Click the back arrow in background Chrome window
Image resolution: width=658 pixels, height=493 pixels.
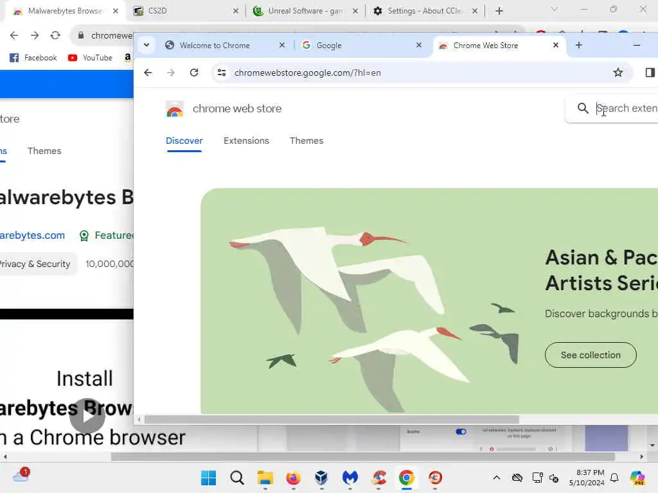pyautogui.click(x=14, y=36)
